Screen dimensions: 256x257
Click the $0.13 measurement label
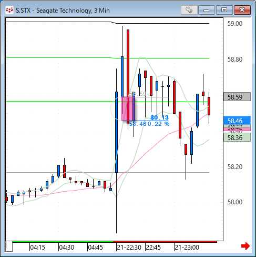(x=159, y=117)
